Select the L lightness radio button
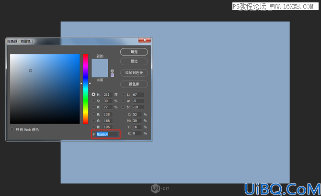The width and height of the screenshot is (321, 196). (x=123, y=94)
